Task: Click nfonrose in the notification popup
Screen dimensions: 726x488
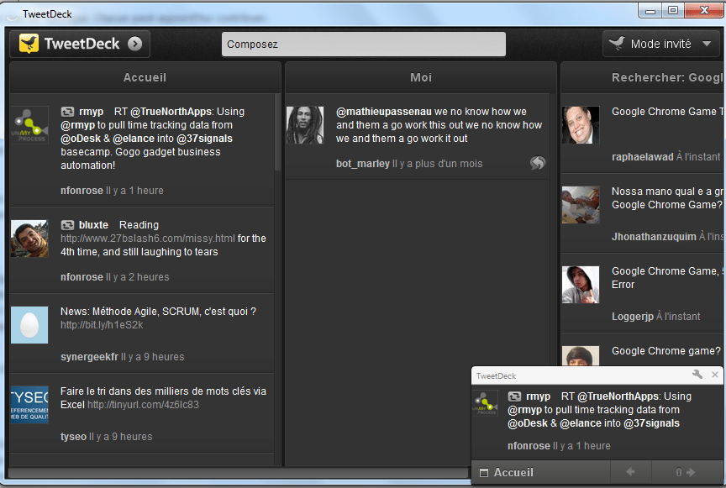Action: [x=529, y=446]
